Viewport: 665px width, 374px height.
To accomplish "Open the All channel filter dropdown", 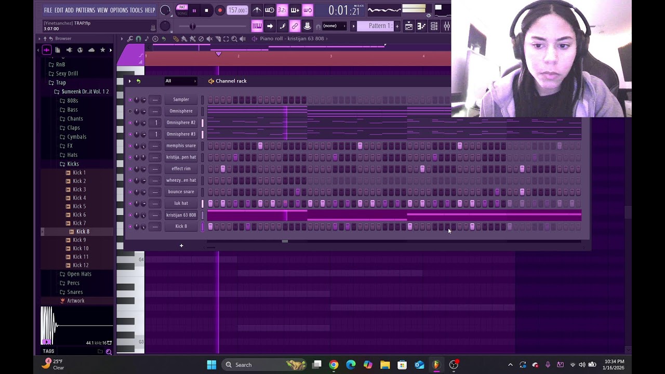I will click(180, 81).
